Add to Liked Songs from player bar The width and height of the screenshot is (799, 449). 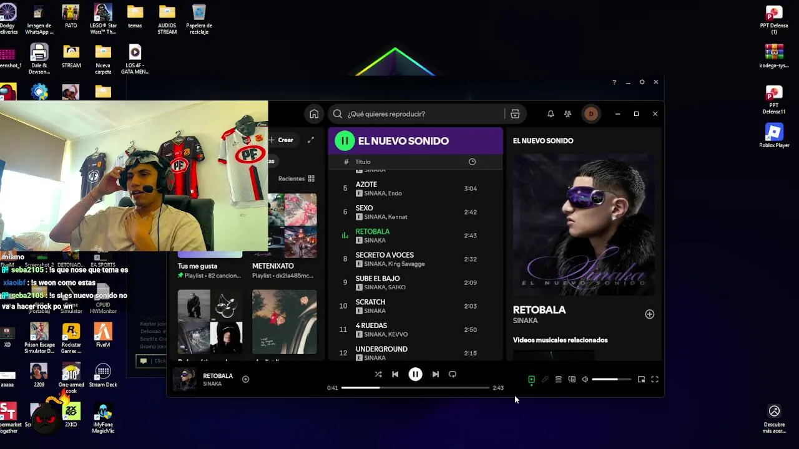tap(245, 379)
